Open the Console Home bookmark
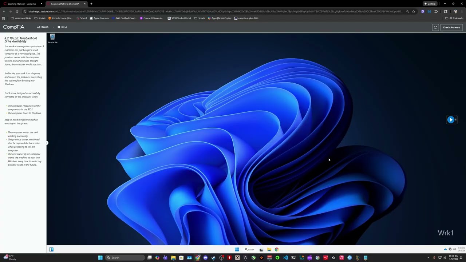 [x=60, y=18]
